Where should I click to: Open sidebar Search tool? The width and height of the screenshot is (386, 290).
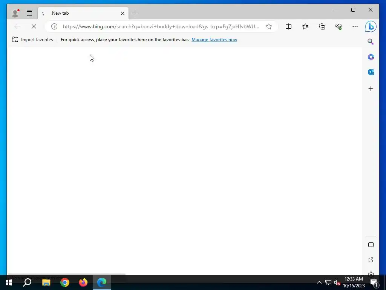[371, 42]
